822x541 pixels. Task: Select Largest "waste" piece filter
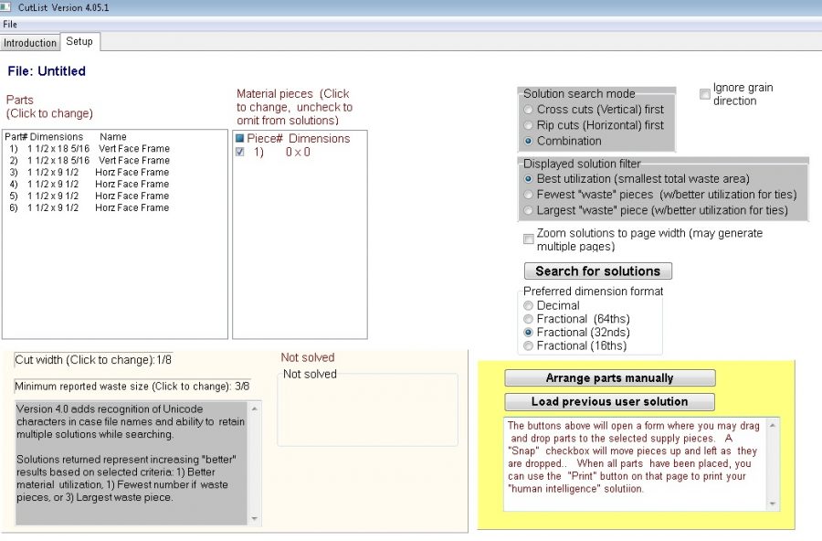click(657, 210)
